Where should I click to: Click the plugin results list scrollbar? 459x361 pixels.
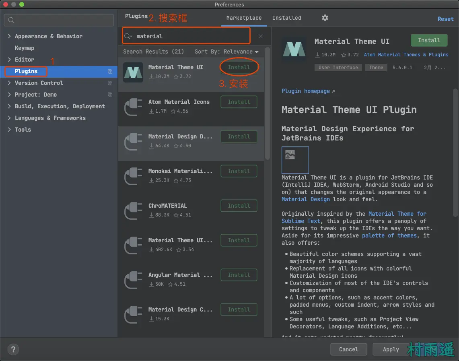tap(268, 105)
